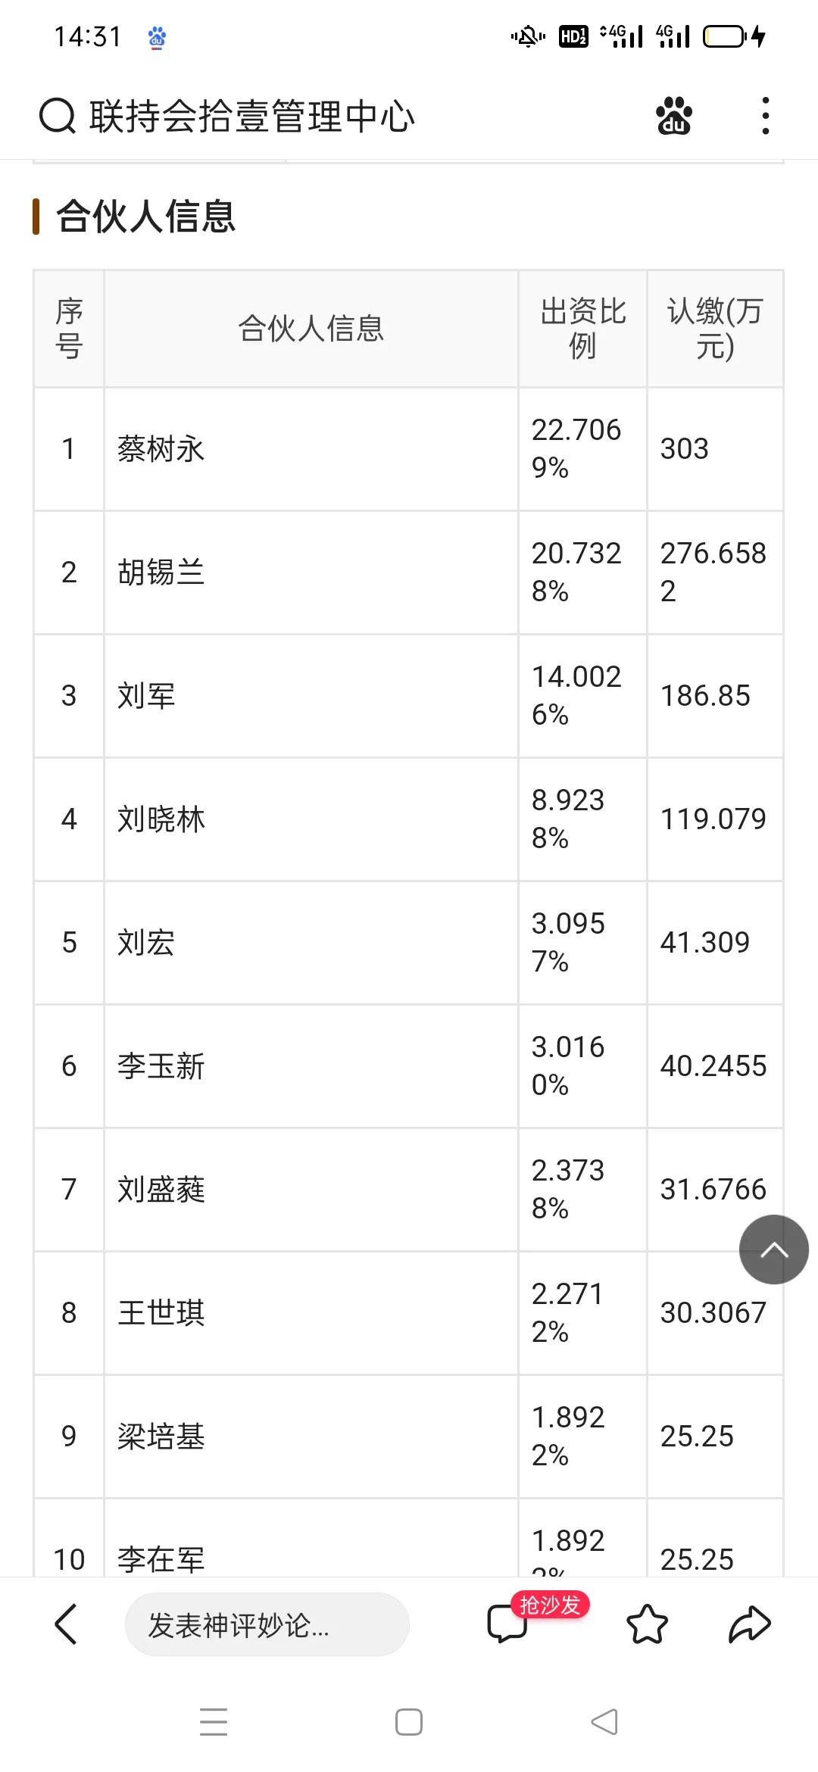818x1772 pixels.
Task: Select the 出资比例 column header
Action: (582, 328)
